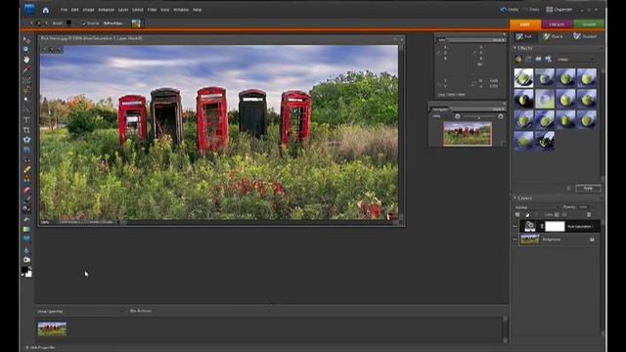626x352 pixels.
Task: Select the Hand tool
Action: tap(26, 60)
